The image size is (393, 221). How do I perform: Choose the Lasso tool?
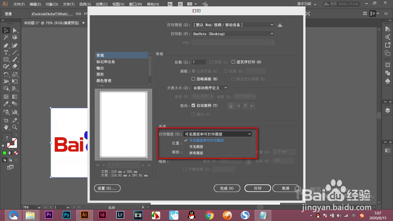[x=15, y=37]
